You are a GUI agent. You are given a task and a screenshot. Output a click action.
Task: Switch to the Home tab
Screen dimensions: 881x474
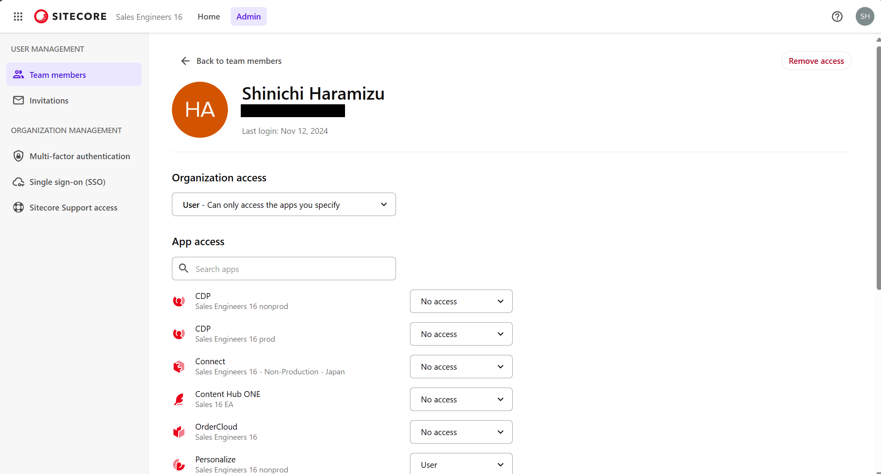208,16
